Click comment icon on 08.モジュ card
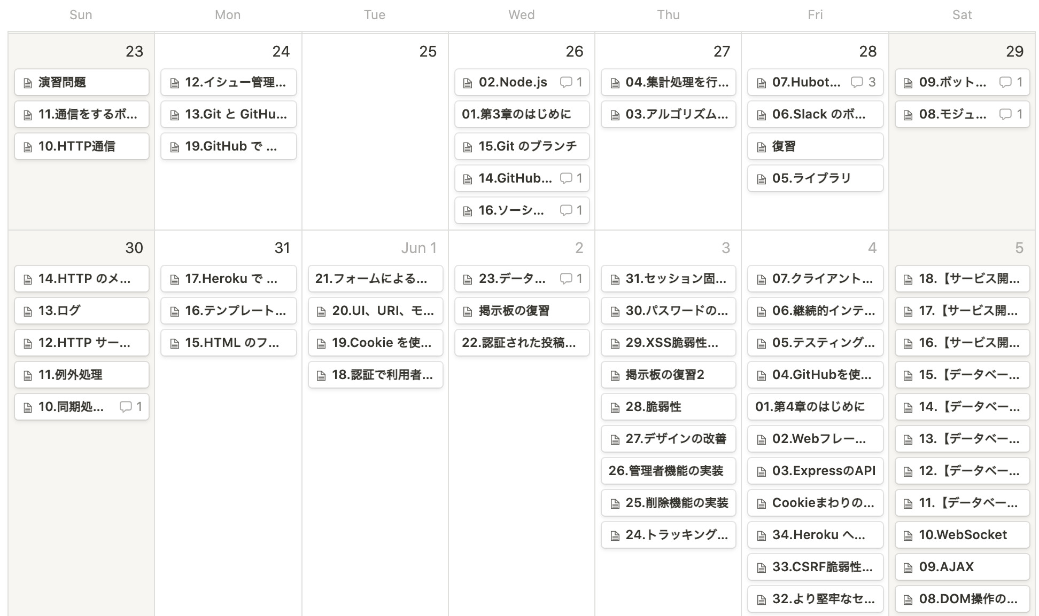 click(x=1005, y=114)
